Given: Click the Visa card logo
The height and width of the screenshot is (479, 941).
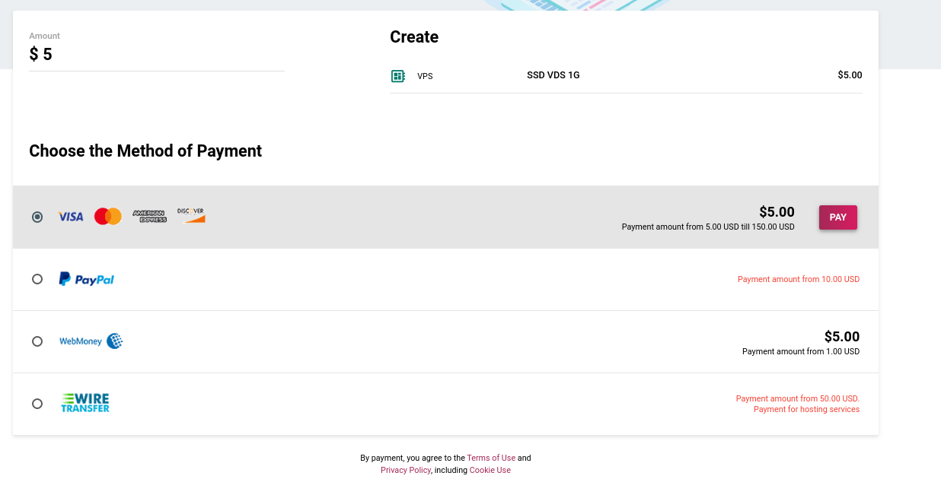Looking at the screenshot, I should click(x=71, y=217).
